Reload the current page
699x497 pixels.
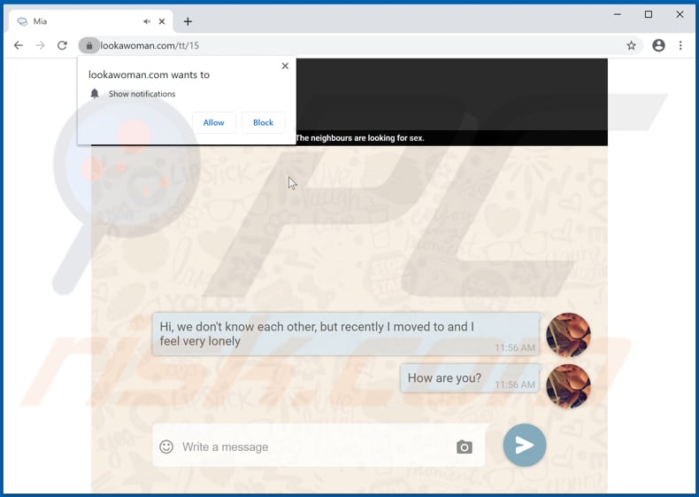pos(62,45)
